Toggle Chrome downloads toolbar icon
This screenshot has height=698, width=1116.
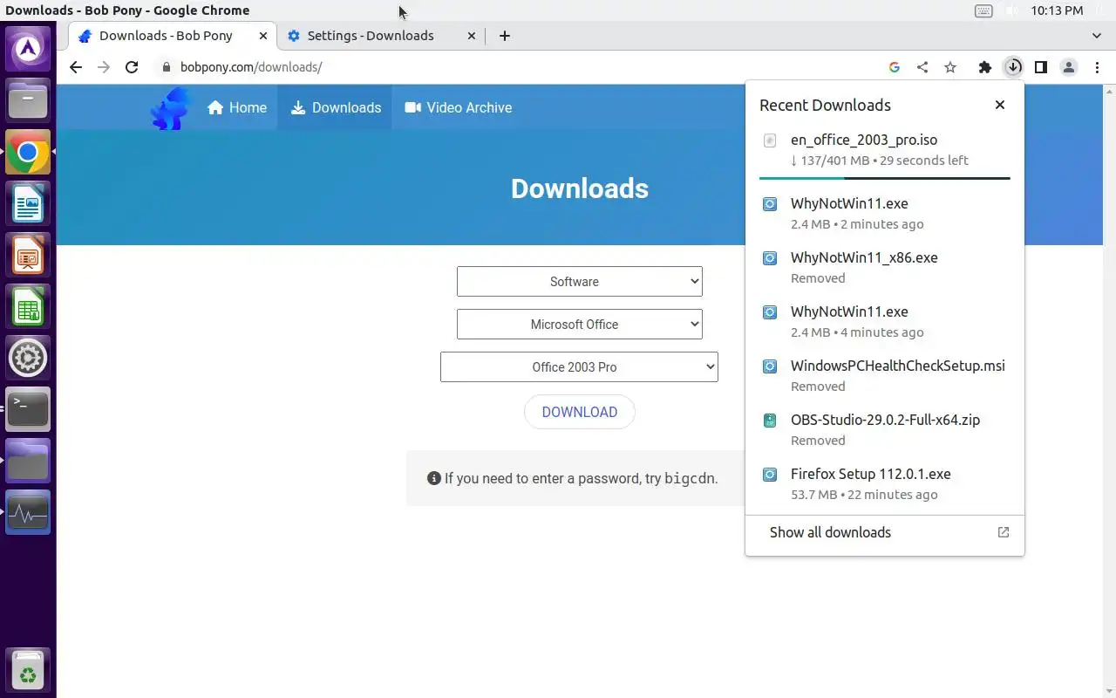point(1013,67)
